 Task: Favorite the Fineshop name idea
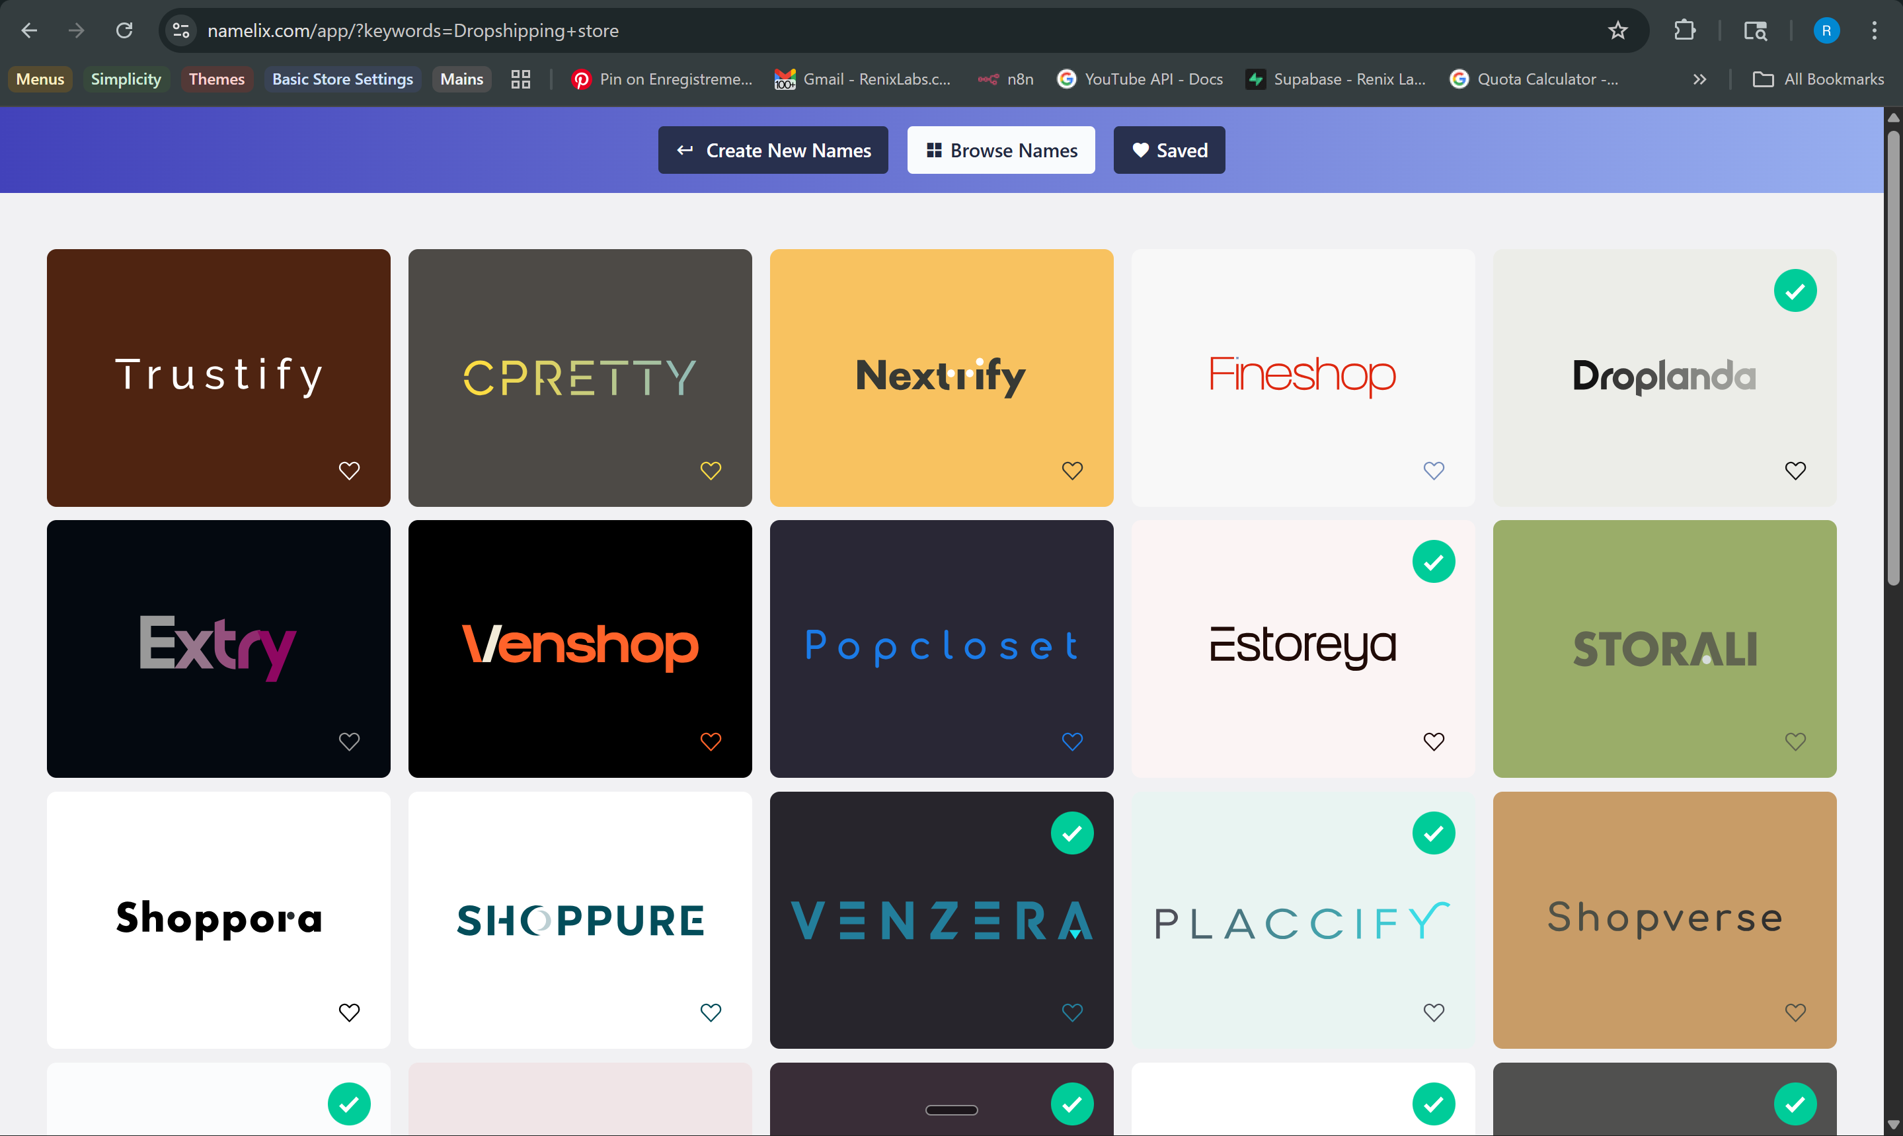[1434, 470]
